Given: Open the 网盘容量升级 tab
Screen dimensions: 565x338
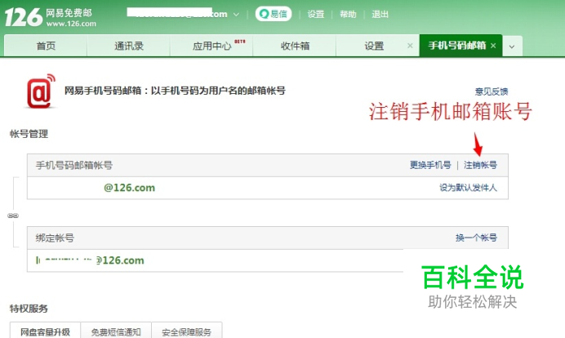Looking at the screenshot, I should 45,331.
